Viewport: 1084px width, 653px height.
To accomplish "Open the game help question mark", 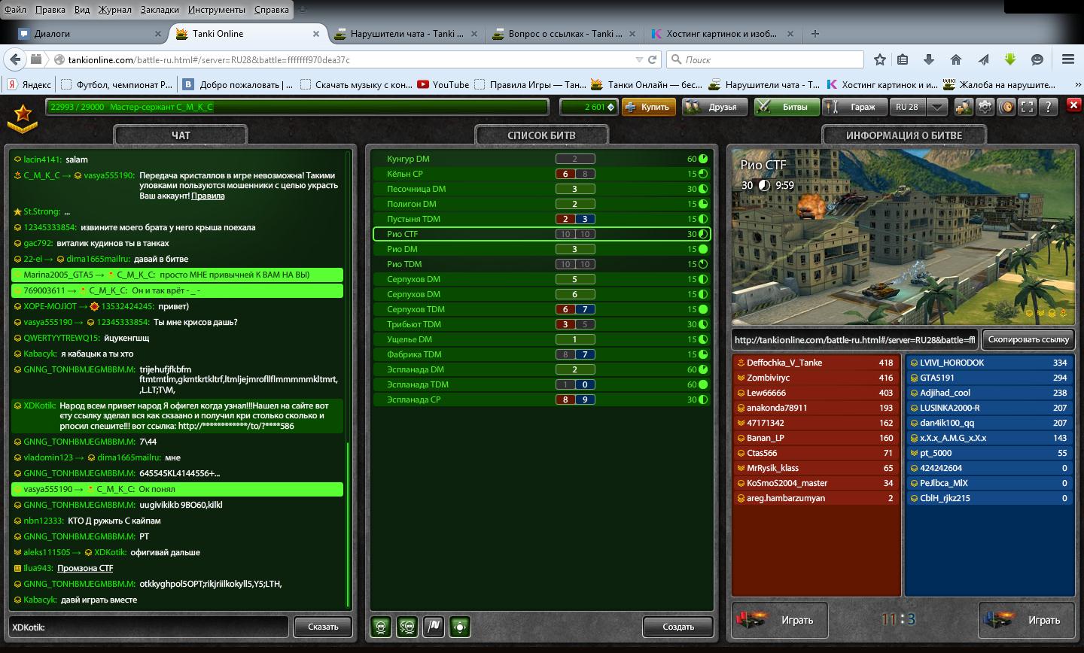I will 1048,107.
